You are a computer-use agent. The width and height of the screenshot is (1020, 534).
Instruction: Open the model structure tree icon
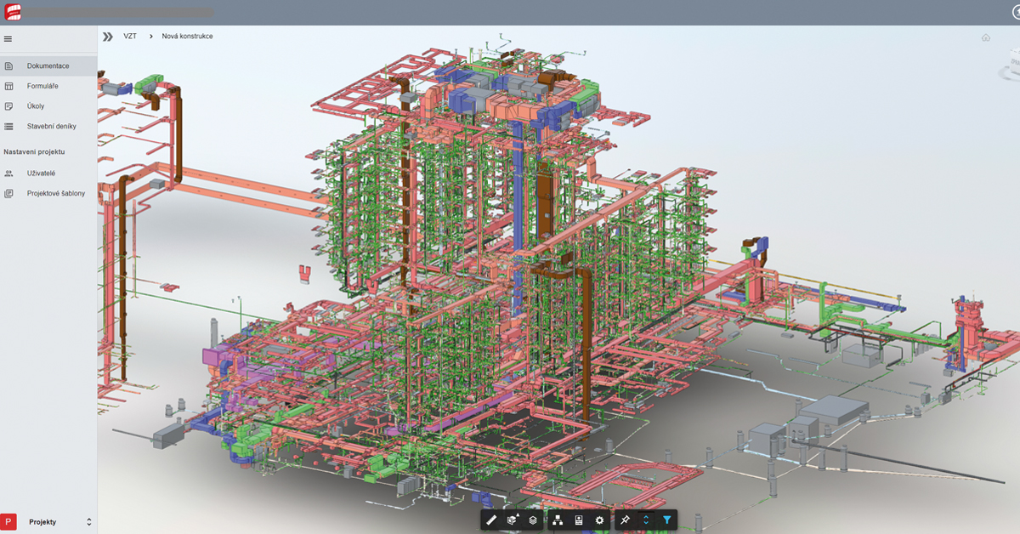[x=558, y=520]
